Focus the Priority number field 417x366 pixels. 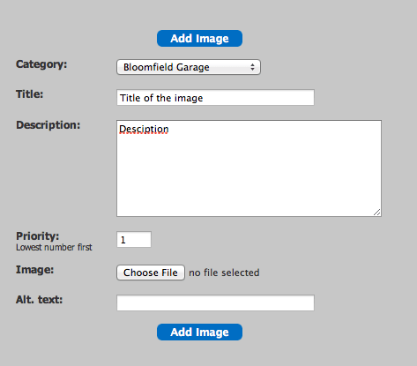pyautogui.click(x=134, y=240)
